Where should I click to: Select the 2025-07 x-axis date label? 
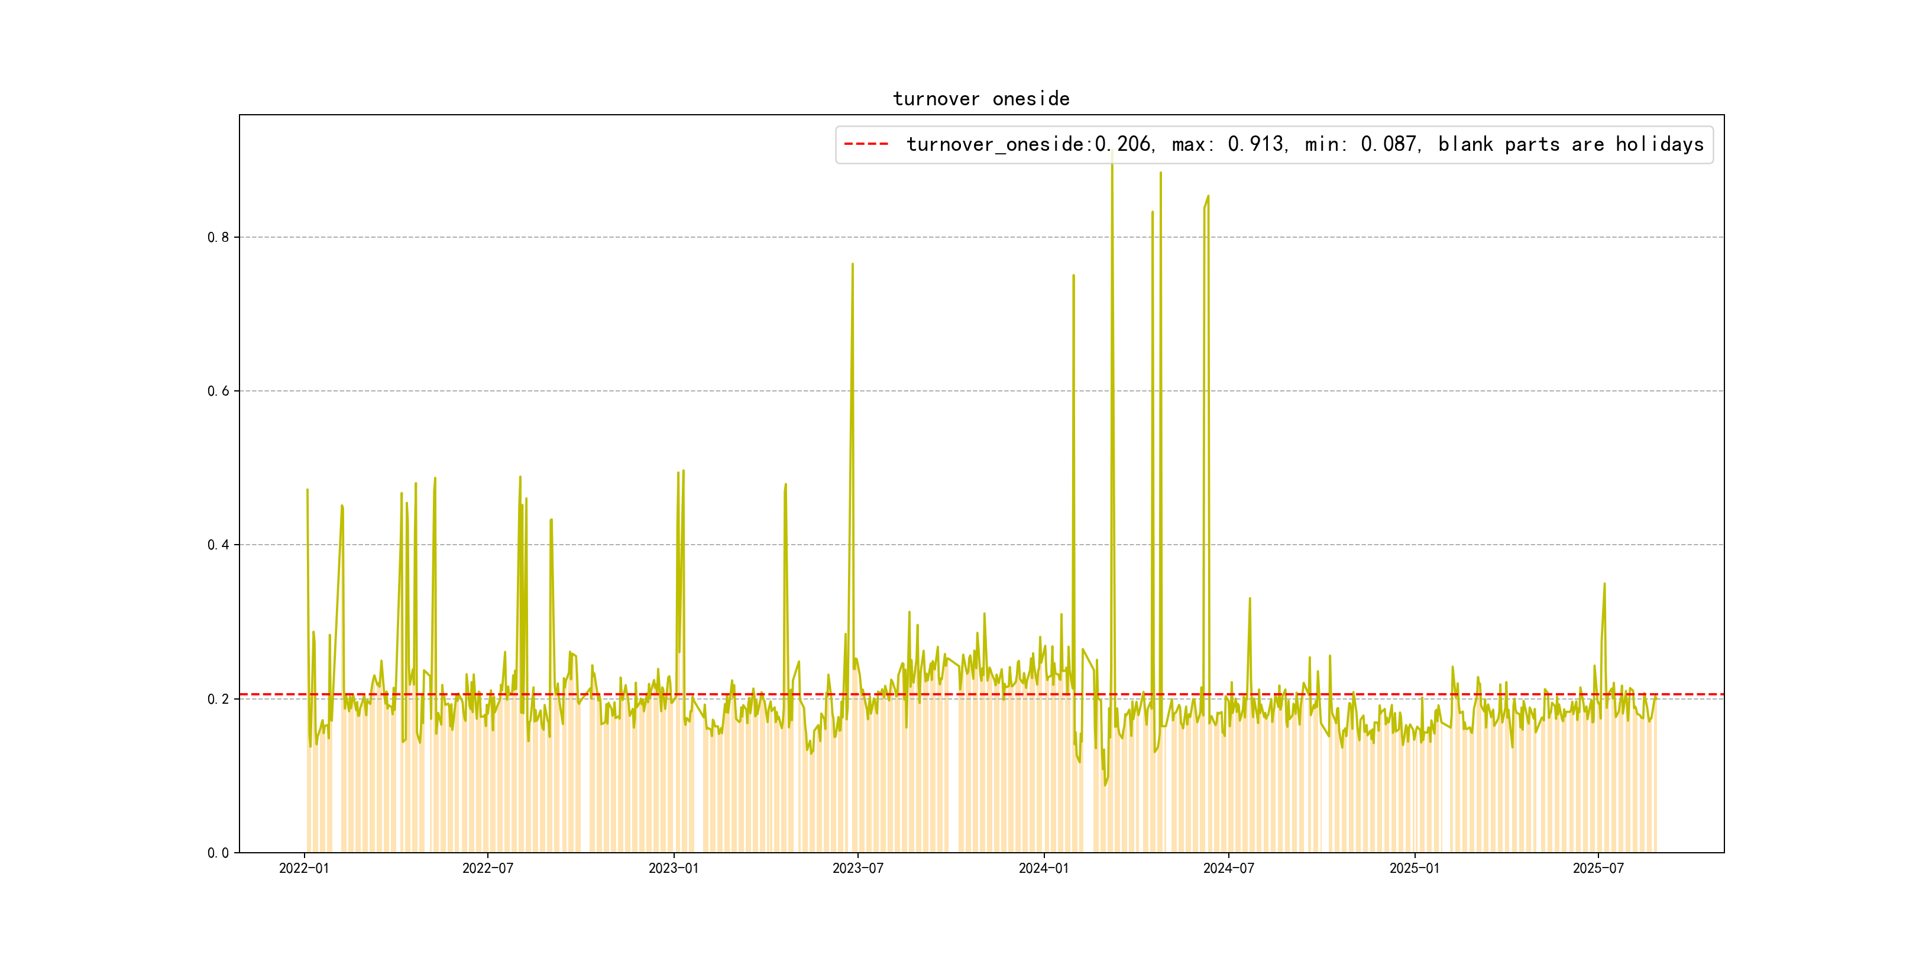(1598, 869)
